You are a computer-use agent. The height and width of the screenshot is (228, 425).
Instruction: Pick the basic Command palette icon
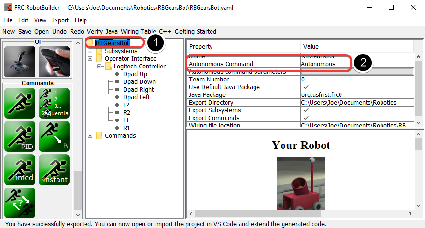pyautogui.click(x=20, y=103)
